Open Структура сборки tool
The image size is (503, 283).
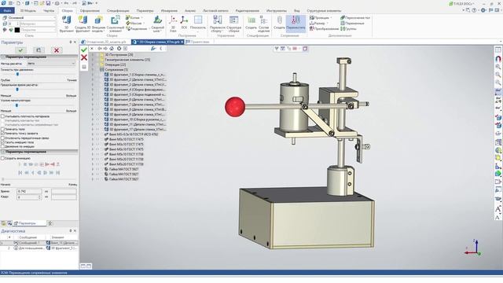point(234,24)
